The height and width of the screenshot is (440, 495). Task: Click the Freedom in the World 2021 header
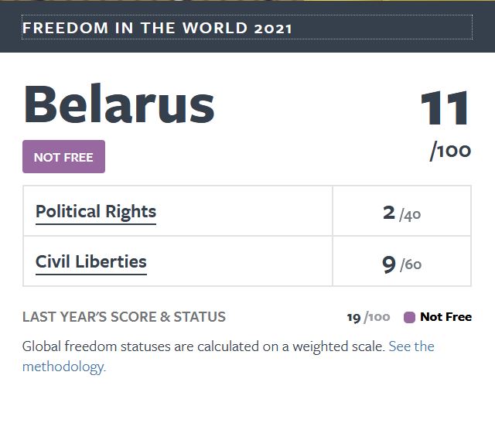click(158, 29)
